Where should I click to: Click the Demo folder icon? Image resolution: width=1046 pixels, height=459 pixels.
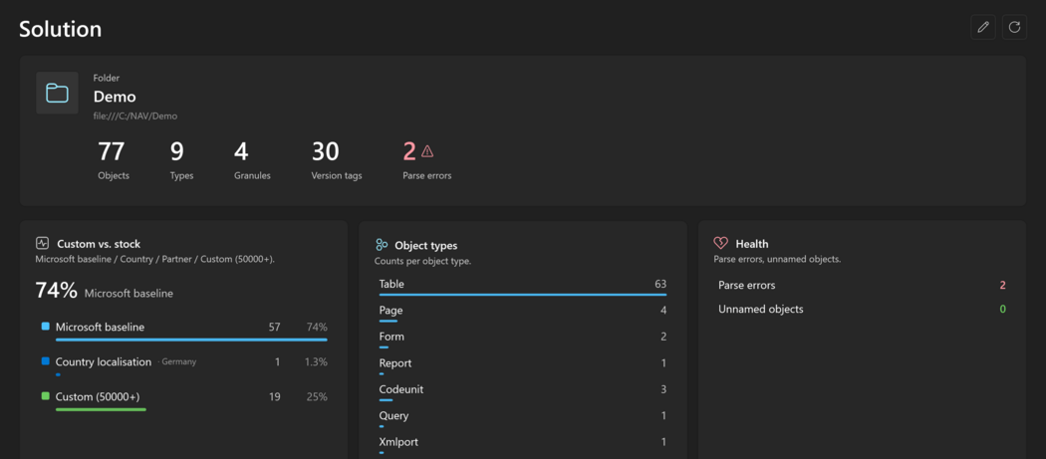point(58,93)
